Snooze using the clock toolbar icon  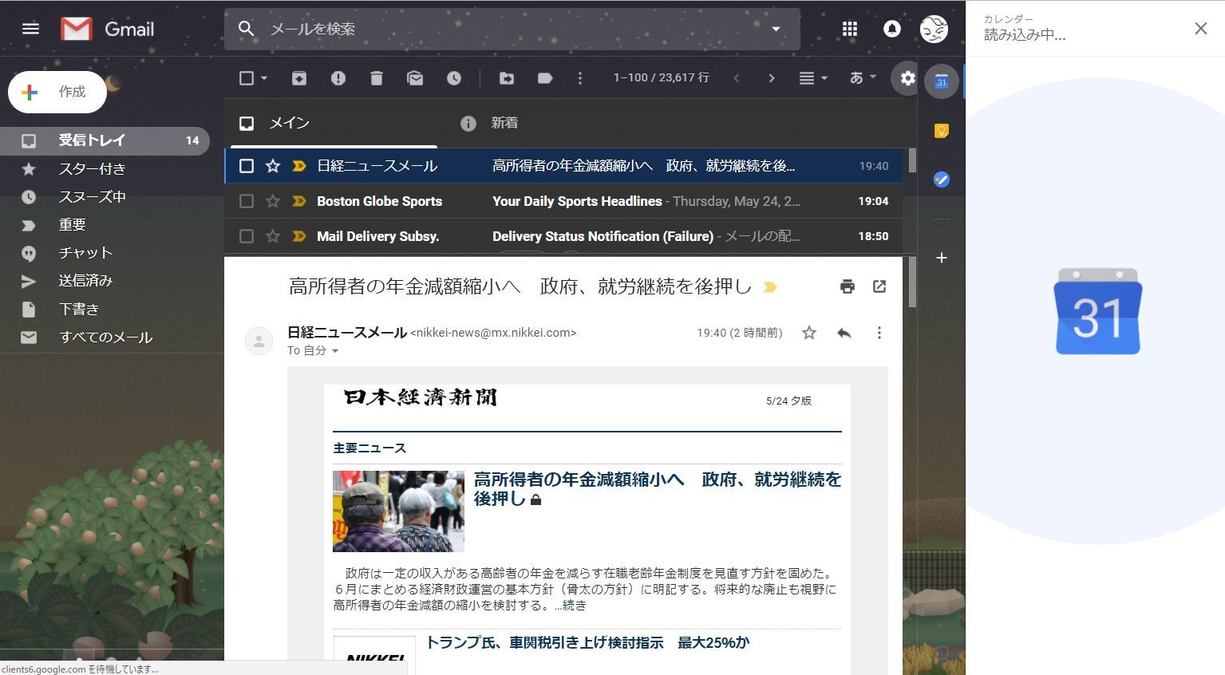tap(454, 77)
